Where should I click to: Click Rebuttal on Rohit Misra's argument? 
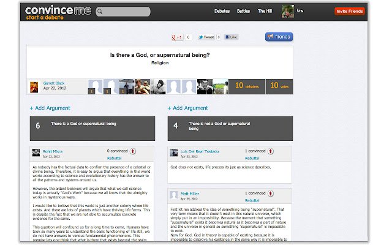pyautogui.click(x=114, y=158)
